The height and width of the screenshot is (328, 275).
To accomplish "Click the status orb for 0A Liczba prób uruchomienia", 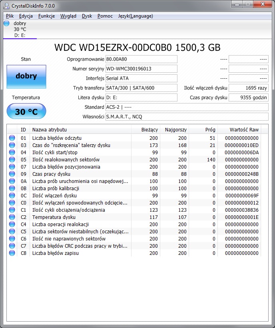I will point(12,181).
